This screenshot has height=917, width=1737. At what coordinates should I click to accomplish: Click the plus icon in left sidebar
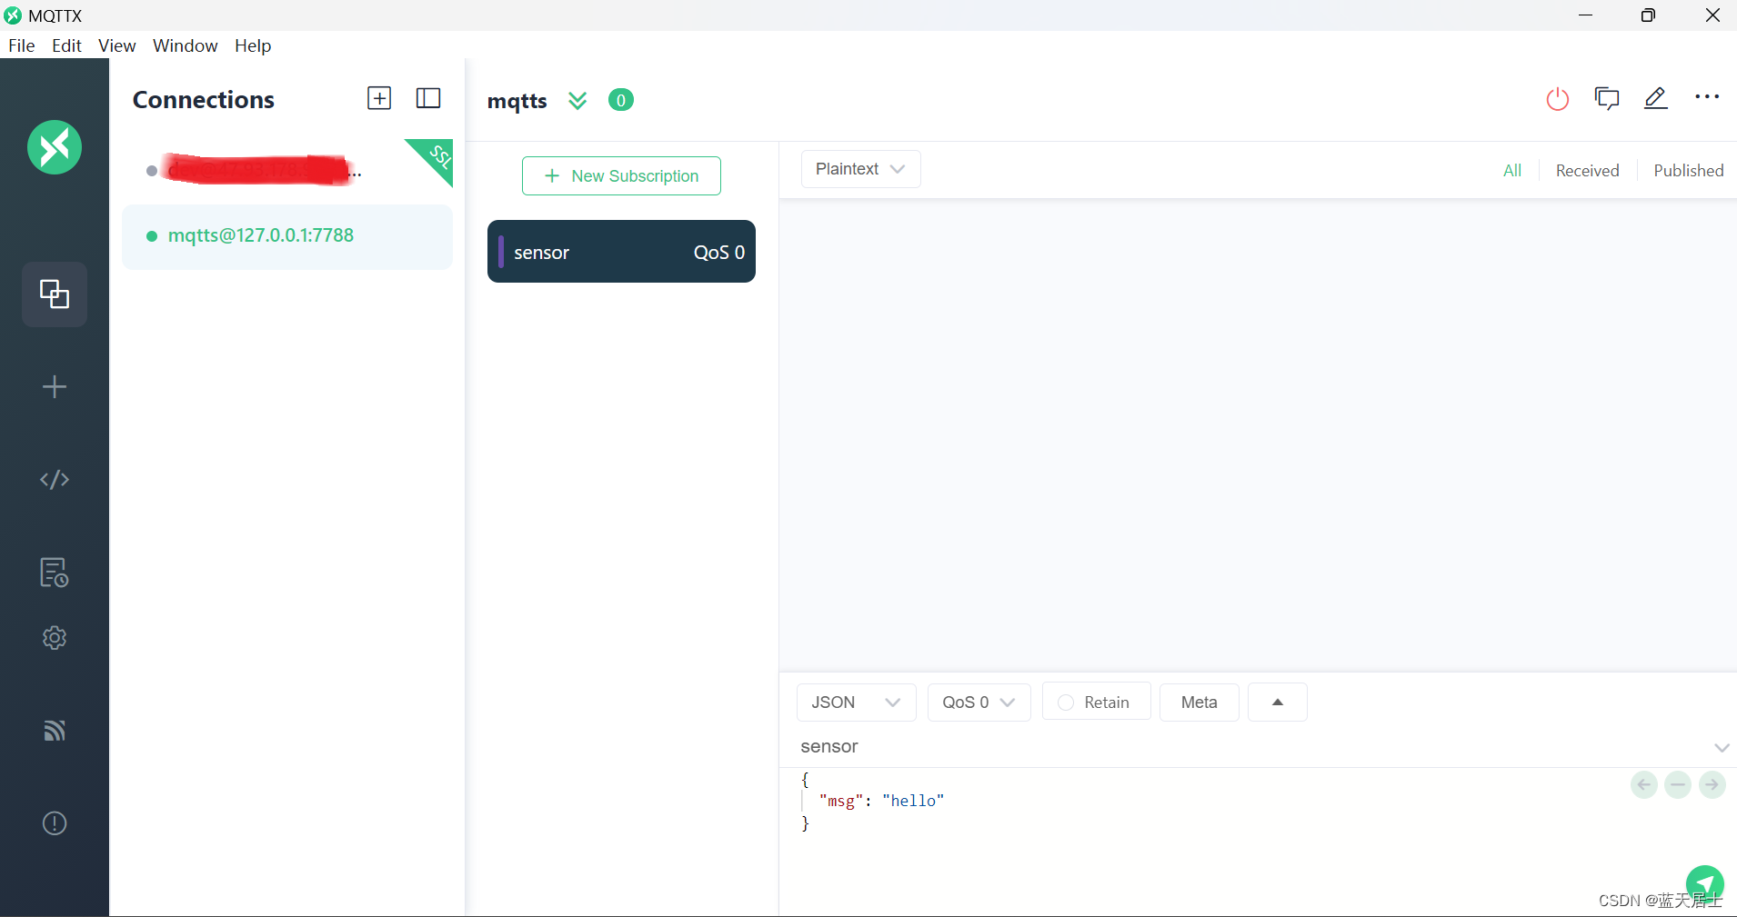tap(55, 387)
